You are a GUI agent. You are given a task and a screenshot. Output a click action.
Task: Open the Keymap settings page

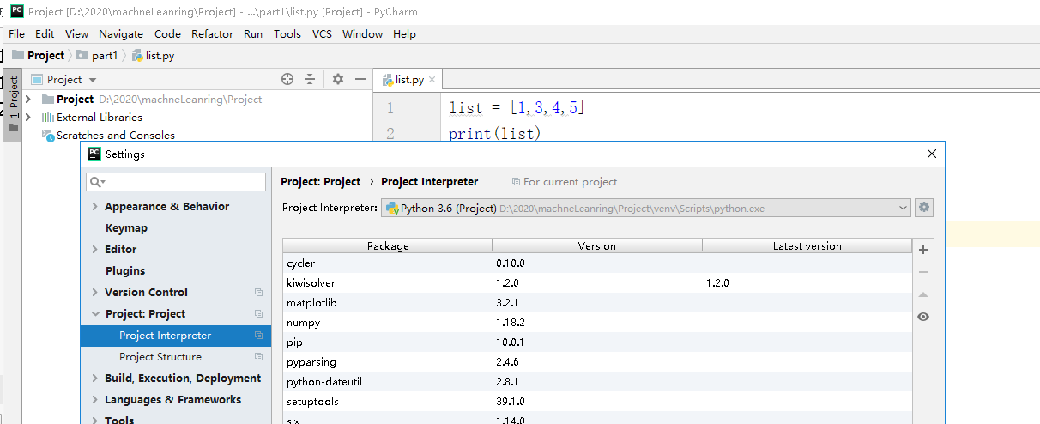[126, 228]
